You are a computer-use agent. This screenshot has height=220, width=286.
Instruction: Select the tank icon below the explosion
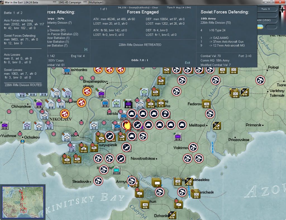(132, 136)
